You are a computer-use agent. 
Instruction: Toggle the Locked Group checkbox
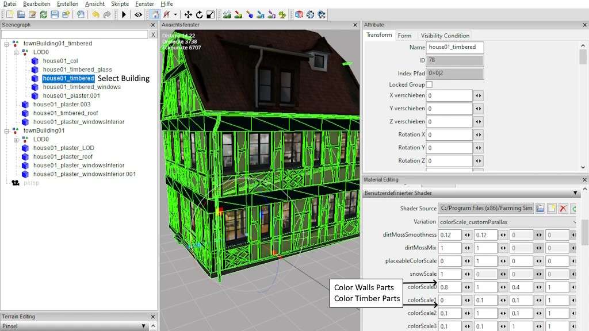tap(429, 84)
